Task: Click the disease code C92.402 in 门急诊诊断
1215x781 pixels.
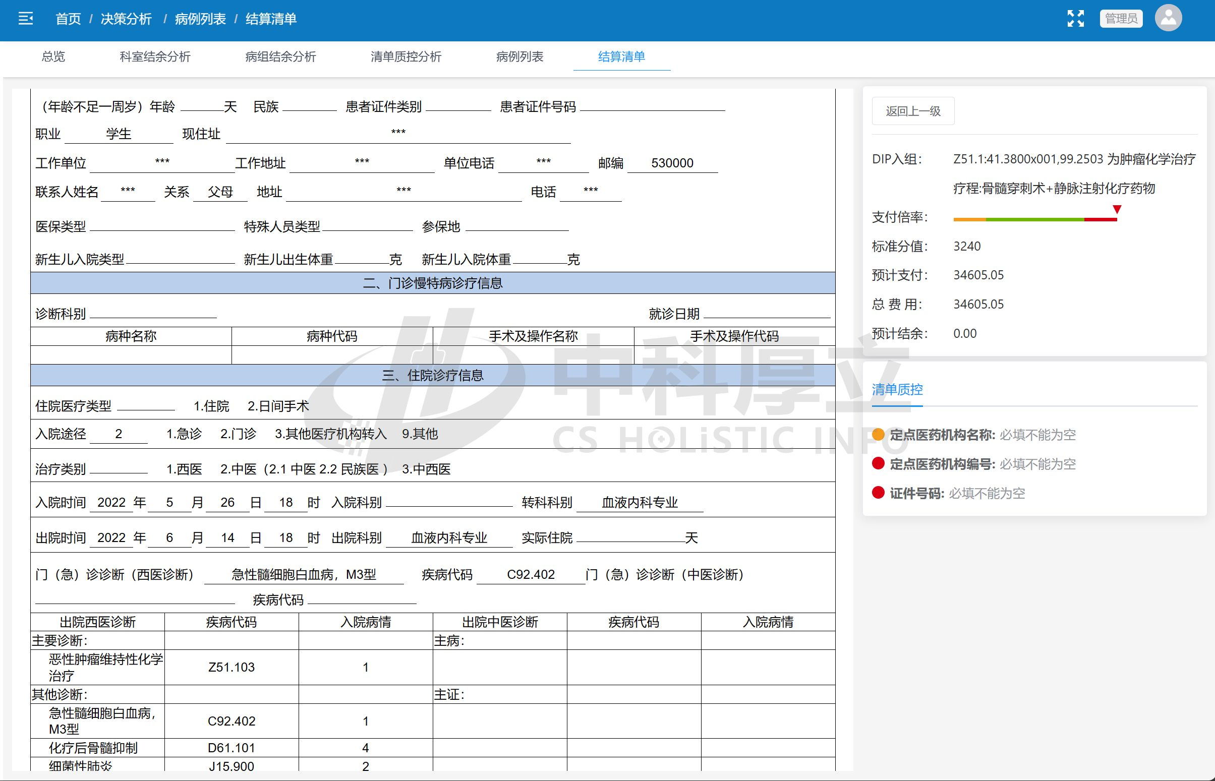Action: (x=531, y=575)
